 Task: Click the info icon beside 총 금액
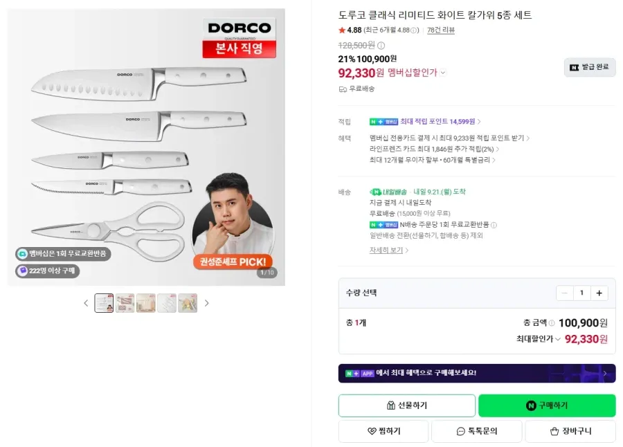click(x=552, y=323)
